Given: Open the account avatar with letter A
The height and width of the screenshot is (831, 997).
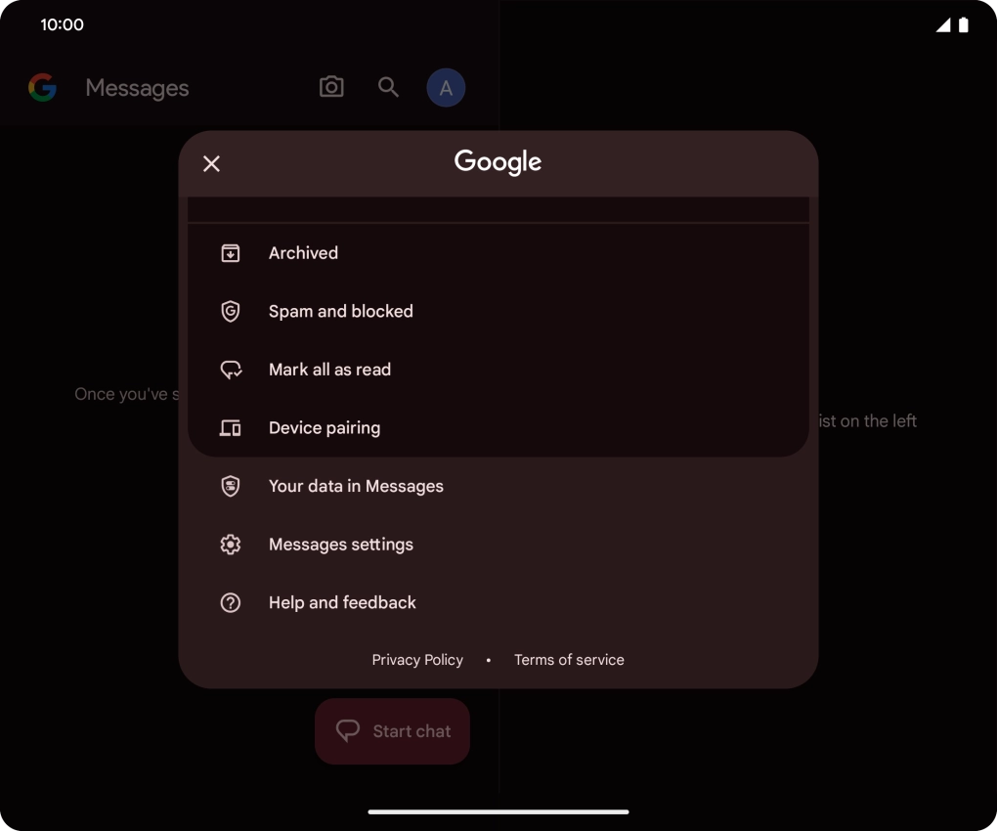Looking at the screenshot, I should point(446,87).
